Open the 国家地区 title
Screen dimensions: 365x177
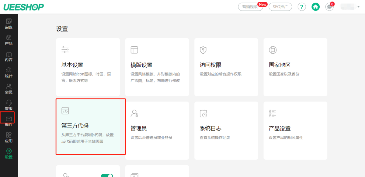coord(280,65)
